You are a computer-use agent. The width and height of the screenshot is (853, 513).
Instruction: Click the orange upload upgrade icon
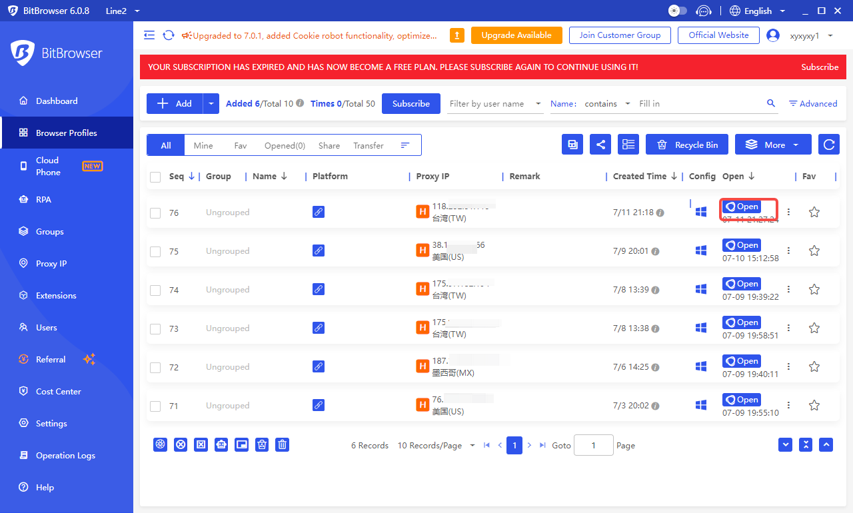tap(457, 35)
